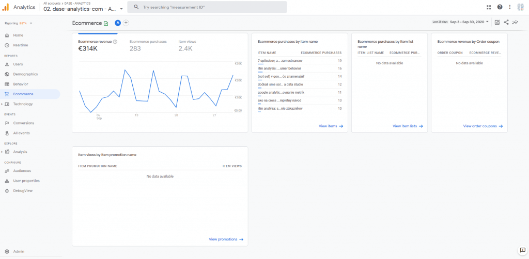
Task: Click the Realtime clock icon
Action: (x=7, y=45)
